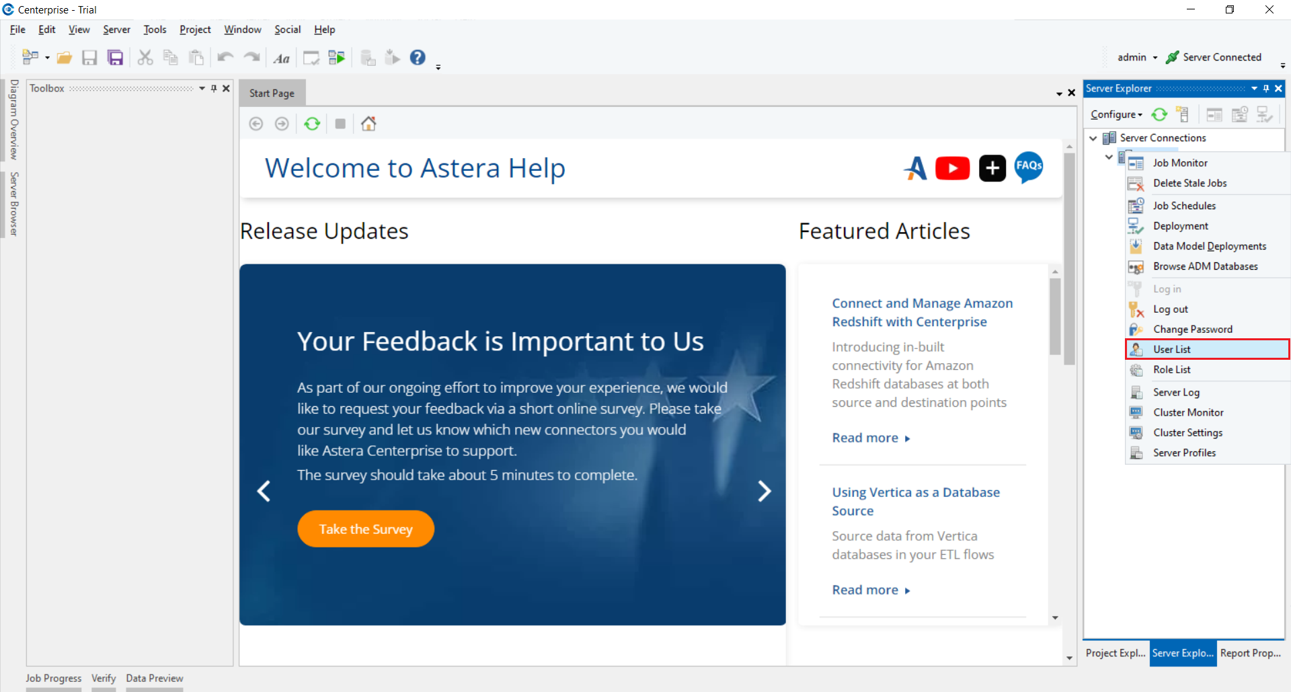Refresh Server Explorer with green arrows icon

pos(1159,115)
